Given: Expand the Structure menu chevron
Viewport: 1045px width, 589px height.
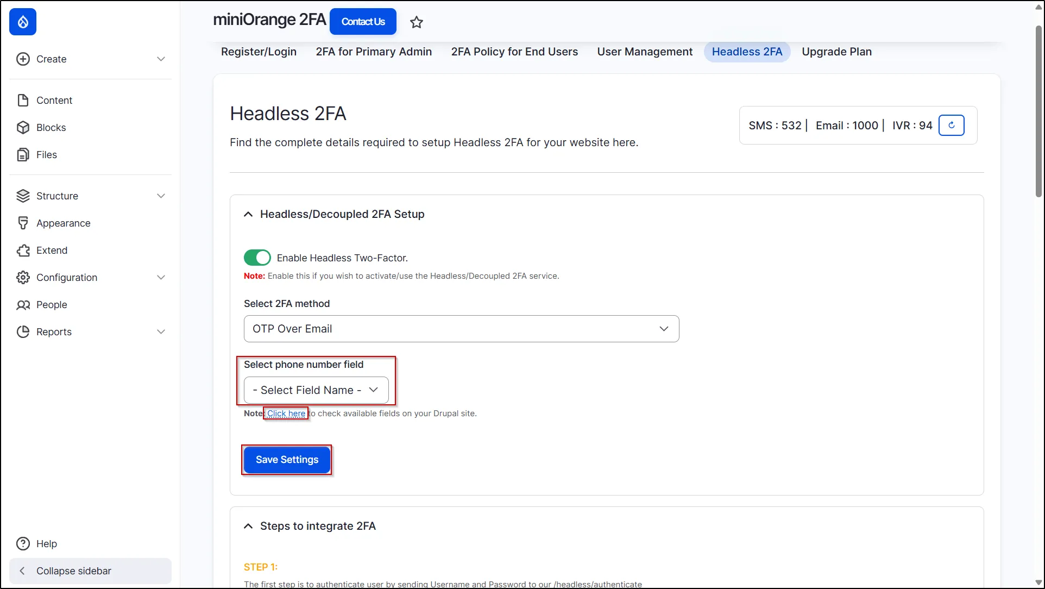Looking at the screenshot, I should click(x=161, y=196).
